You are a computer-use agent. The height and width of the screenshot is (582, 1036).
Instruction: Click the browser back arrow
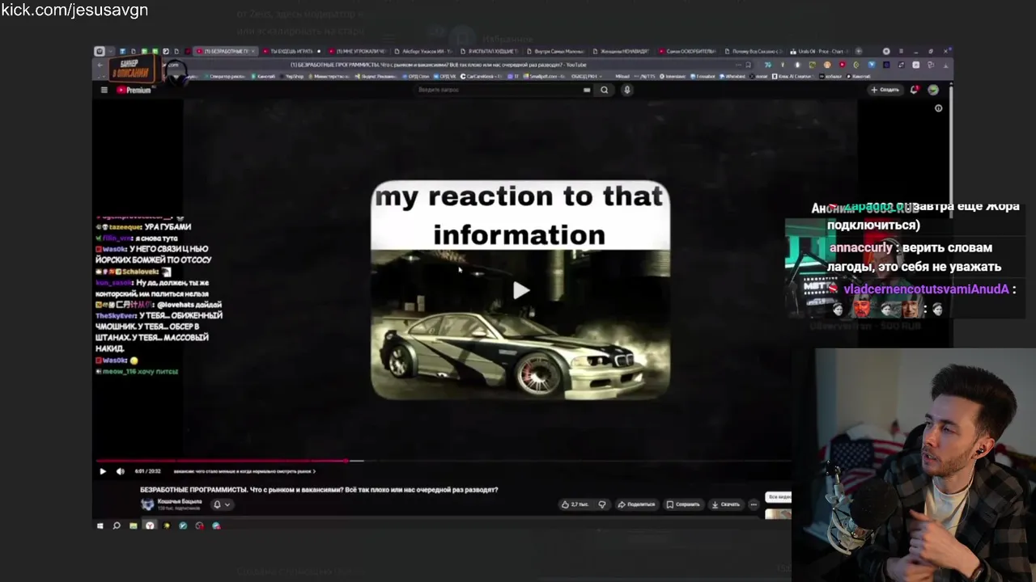[100, 65]
